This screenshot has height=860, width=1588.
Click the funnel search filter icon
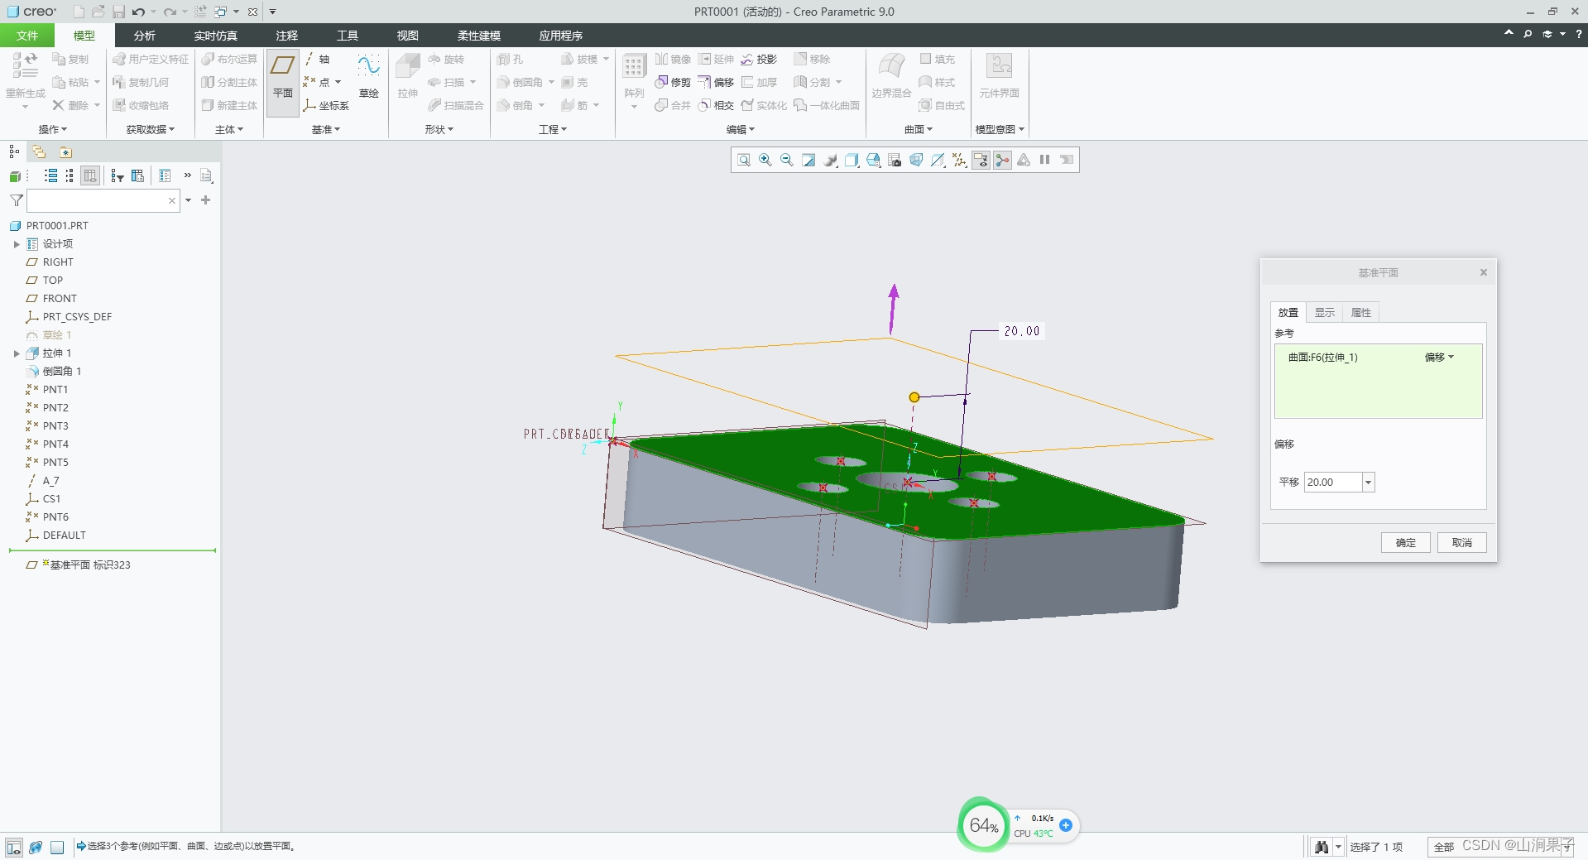click(x=16, y=200)
